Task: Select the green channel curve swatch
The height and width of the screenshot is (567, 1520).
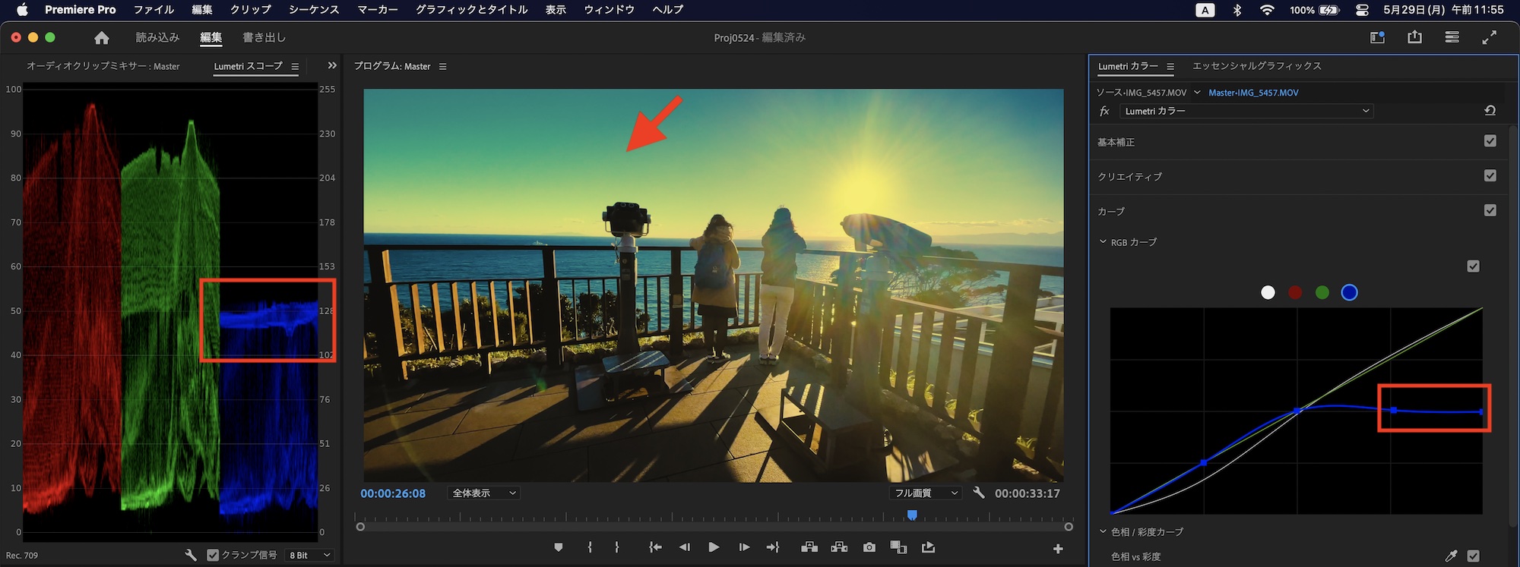Action: [x=1322, y=292]
